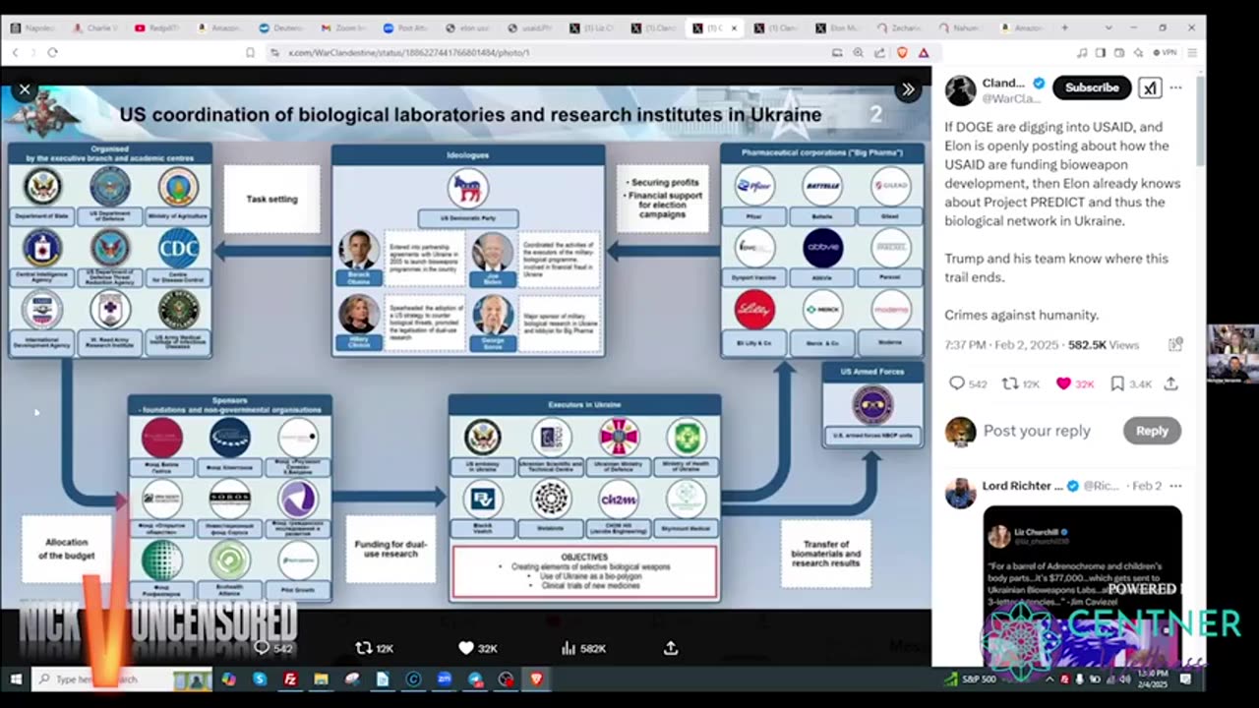Collapse the side panel with the double-chevron icon
Image resolution: width=1259 pixels, height=708 pixels.
coord(908,89)
